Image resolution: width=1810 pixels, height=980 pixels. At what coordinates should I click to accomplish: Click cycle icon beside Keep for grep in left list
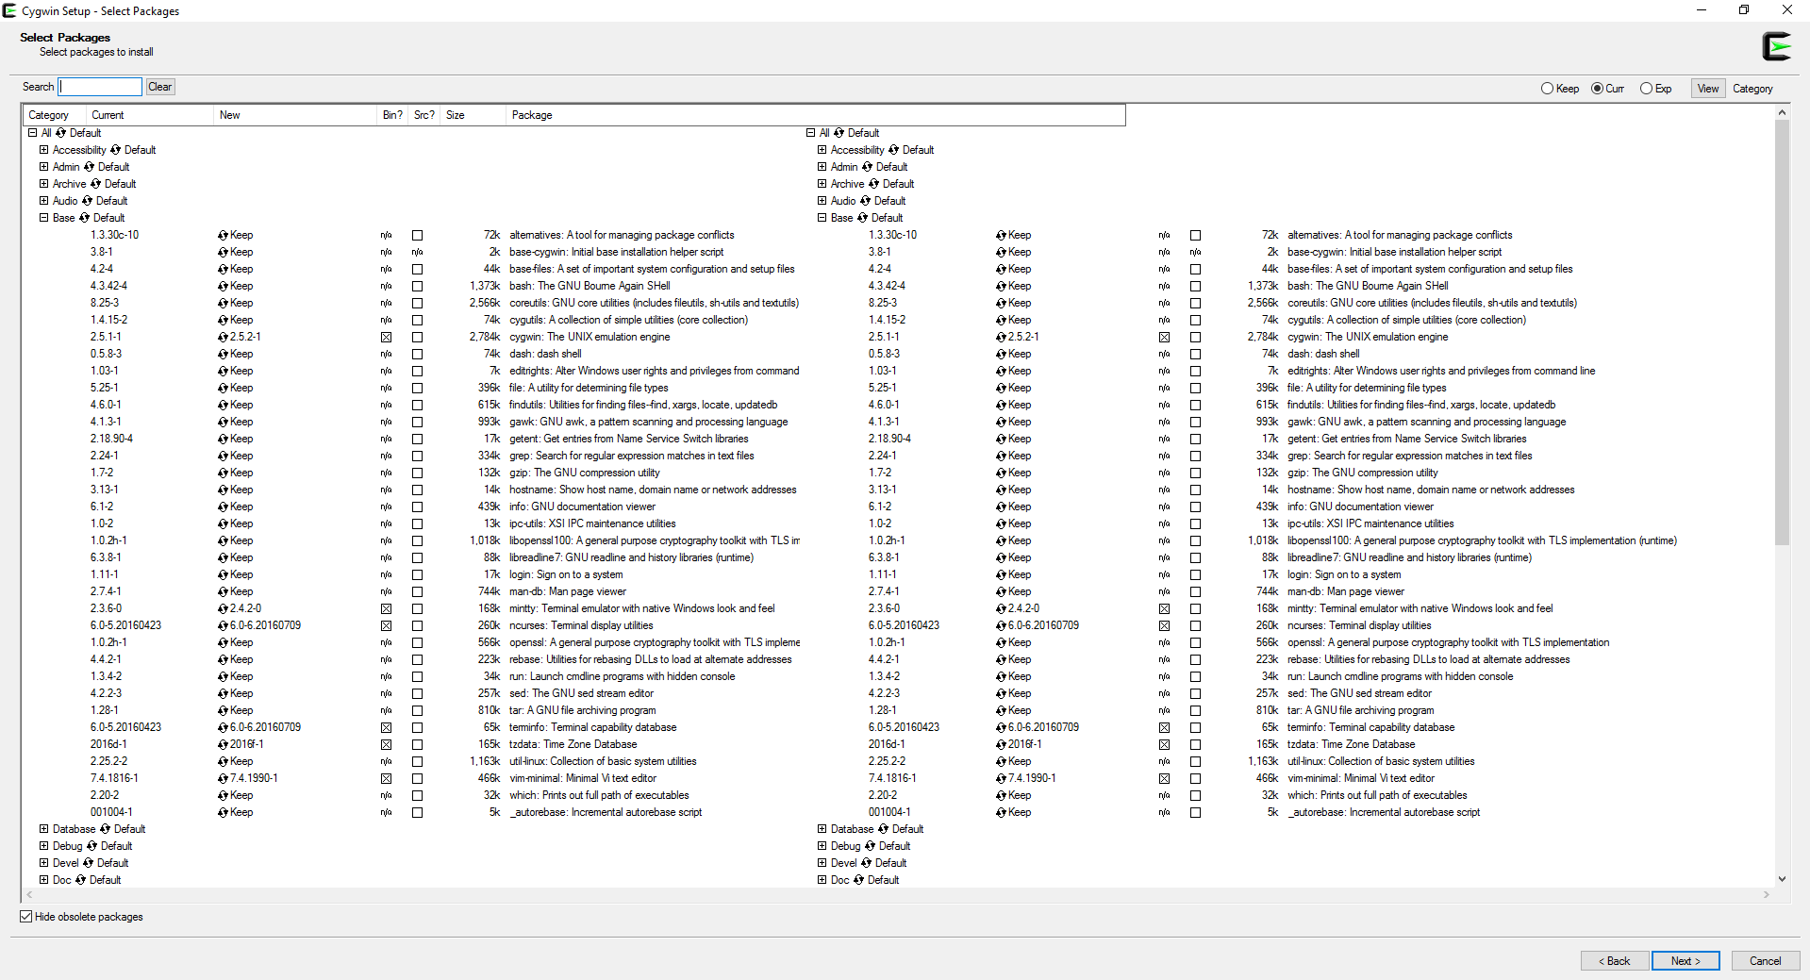click(224, 456)
